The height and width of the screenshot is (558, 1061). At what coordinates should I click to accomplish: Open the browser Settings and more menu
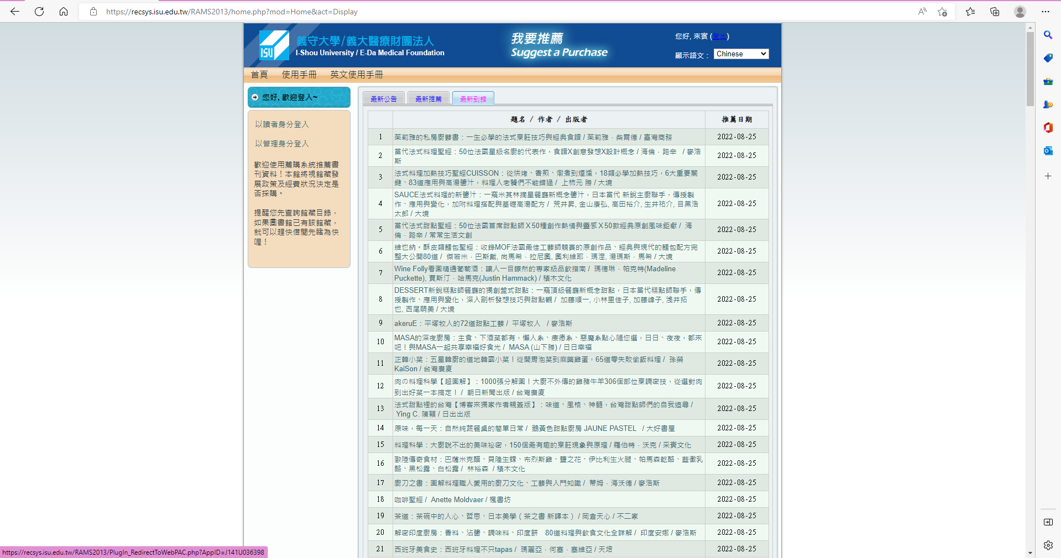[x=1045, y=12]
